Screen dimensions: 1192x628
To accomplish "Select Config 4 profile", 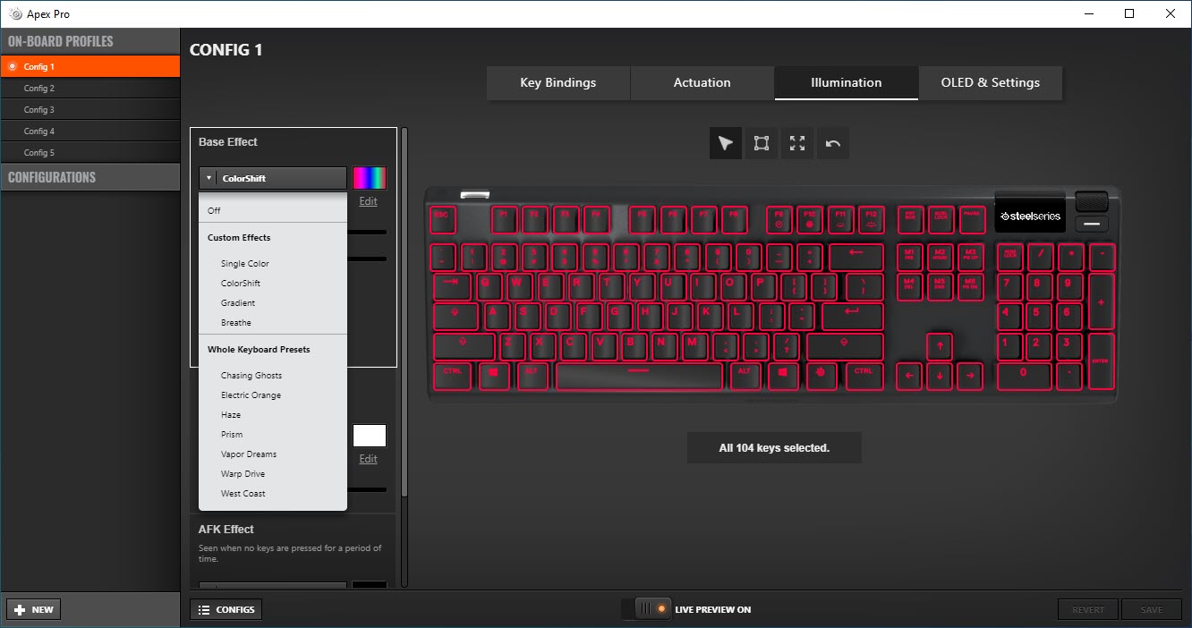I will pos(90,131).
